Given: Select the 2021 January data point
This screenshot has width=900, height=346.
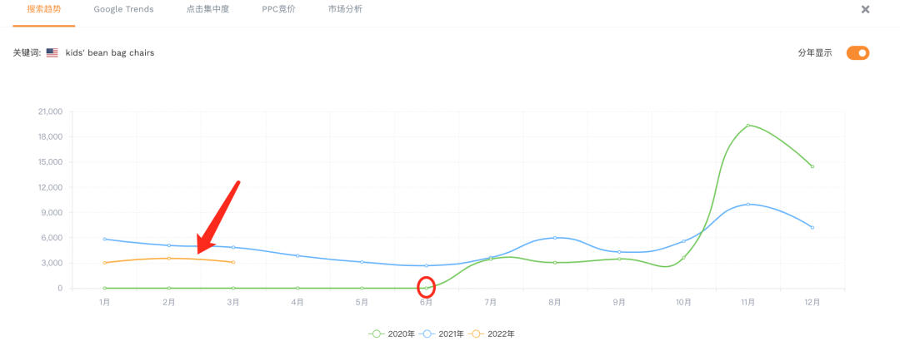Looking at the screenshot, I should point(105,239).
